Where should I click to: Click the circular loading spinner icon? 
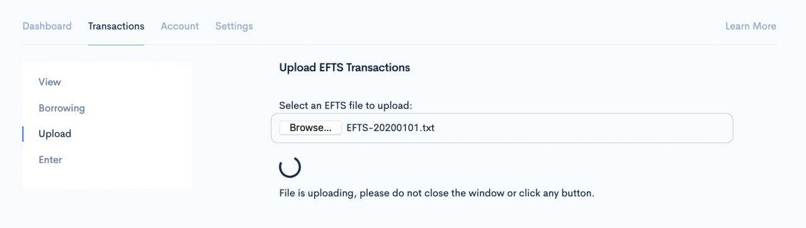[x=290, y=167]
